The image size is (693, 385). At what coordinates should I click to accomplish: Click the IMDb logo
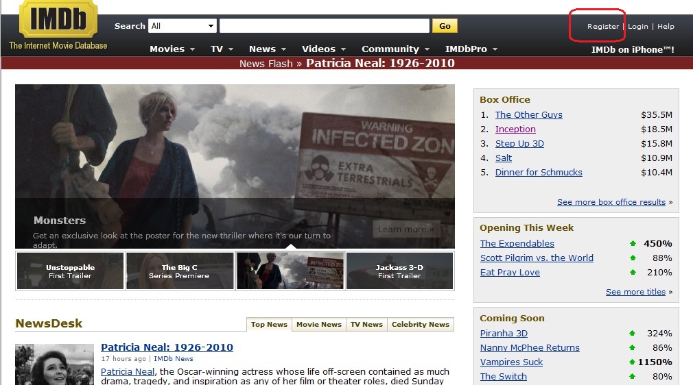(58, 19)
